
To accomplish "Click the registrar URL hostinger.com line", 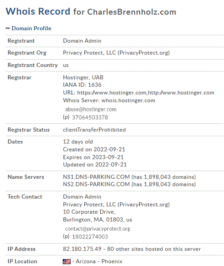I will point(139,93).
